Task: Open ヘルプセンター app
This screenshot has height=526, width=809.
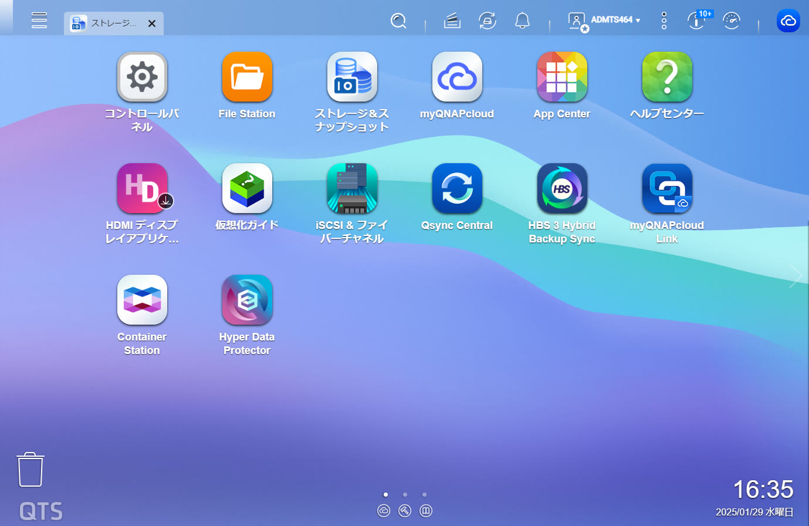Action: [667, 77]
